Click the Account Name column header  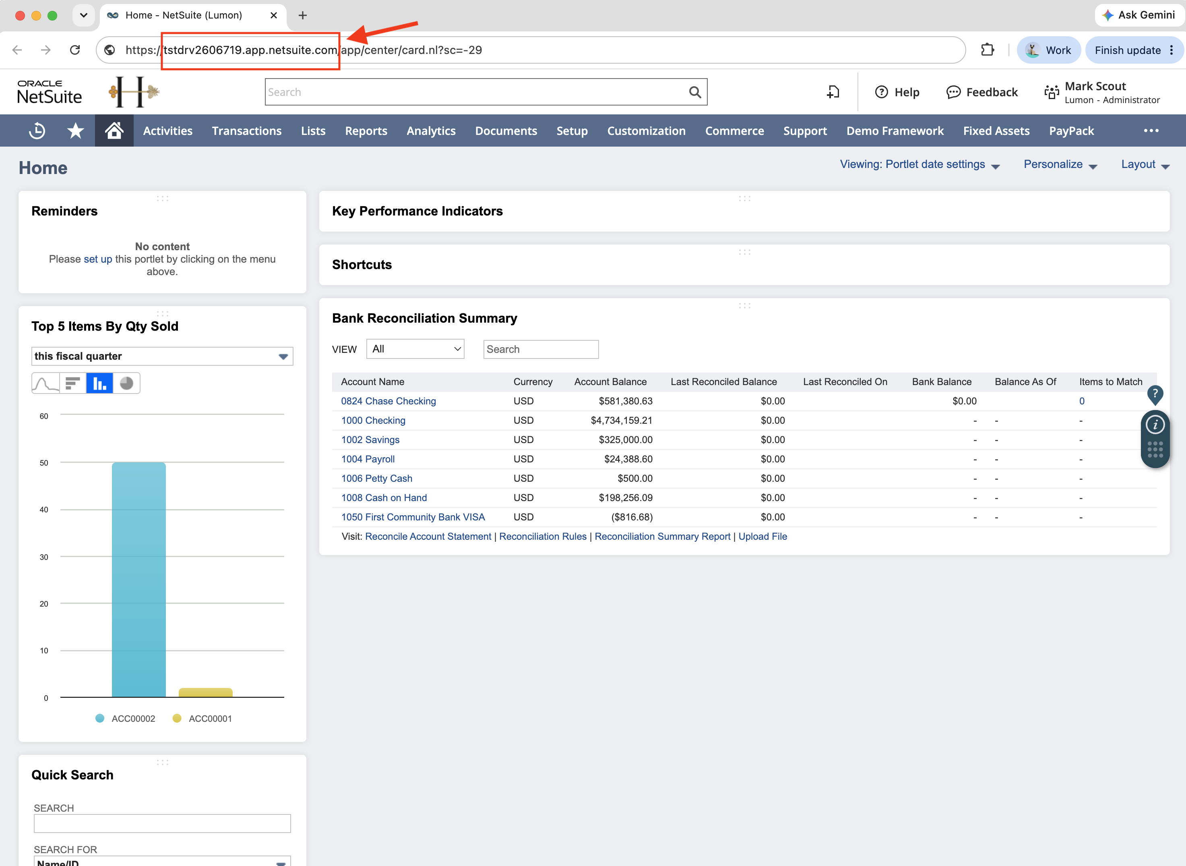(x=372, y=381)
